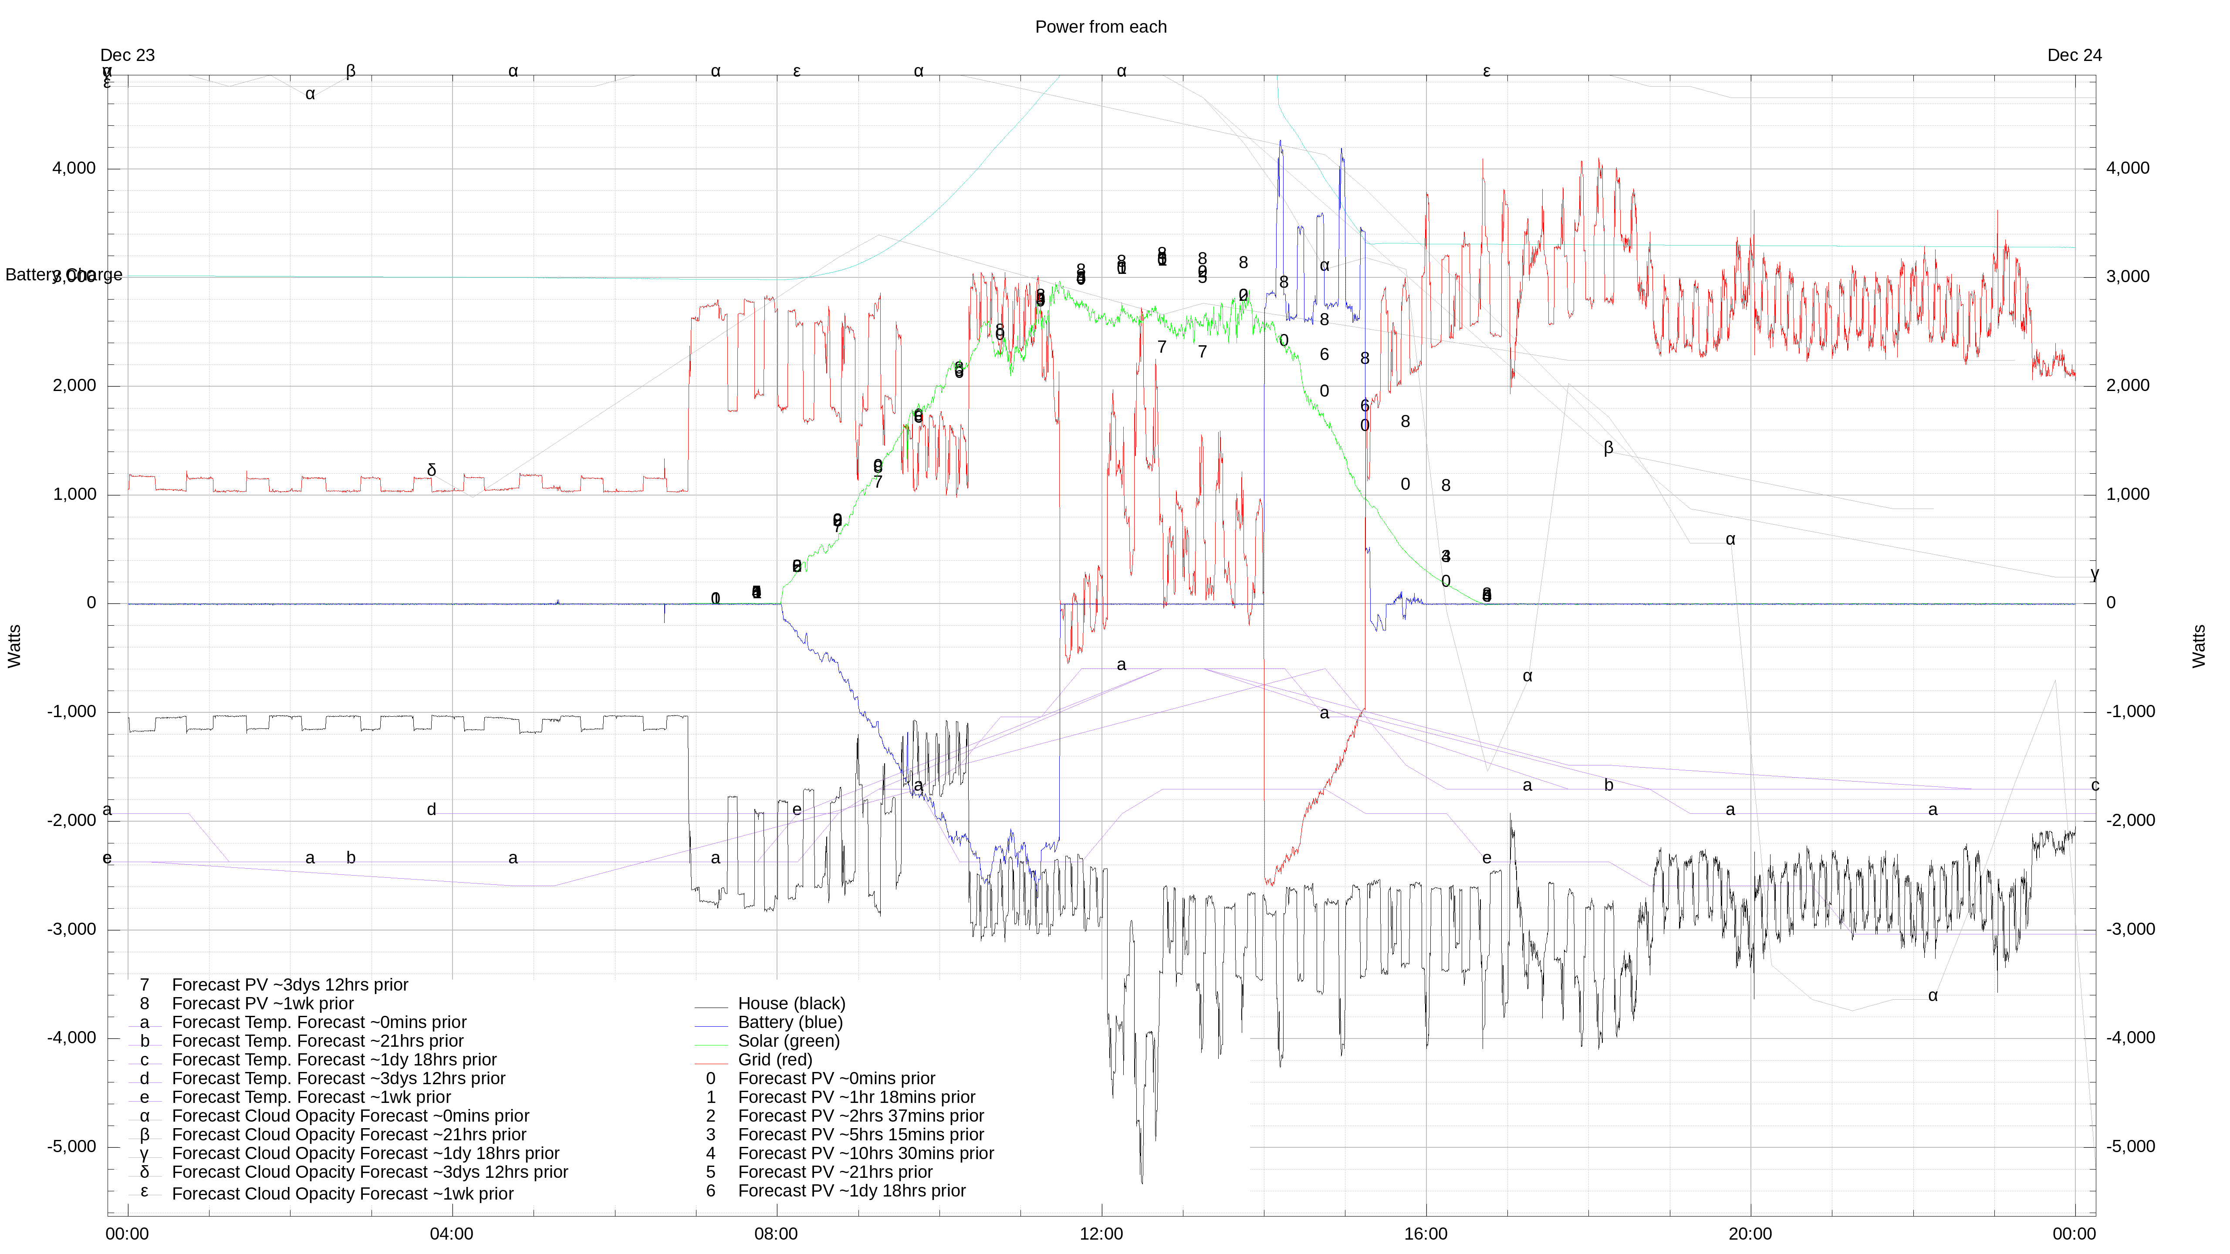Pick "Forecast Cloud Opacity Forecast ~1wk prior" entry
Viewport: 2230px width, 1254px height.
343,1193
